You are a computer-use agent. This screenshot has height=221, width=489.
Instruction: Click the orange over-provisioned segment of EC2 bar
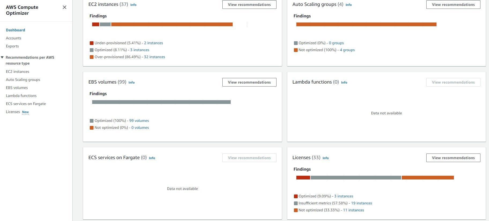point(172,24)
